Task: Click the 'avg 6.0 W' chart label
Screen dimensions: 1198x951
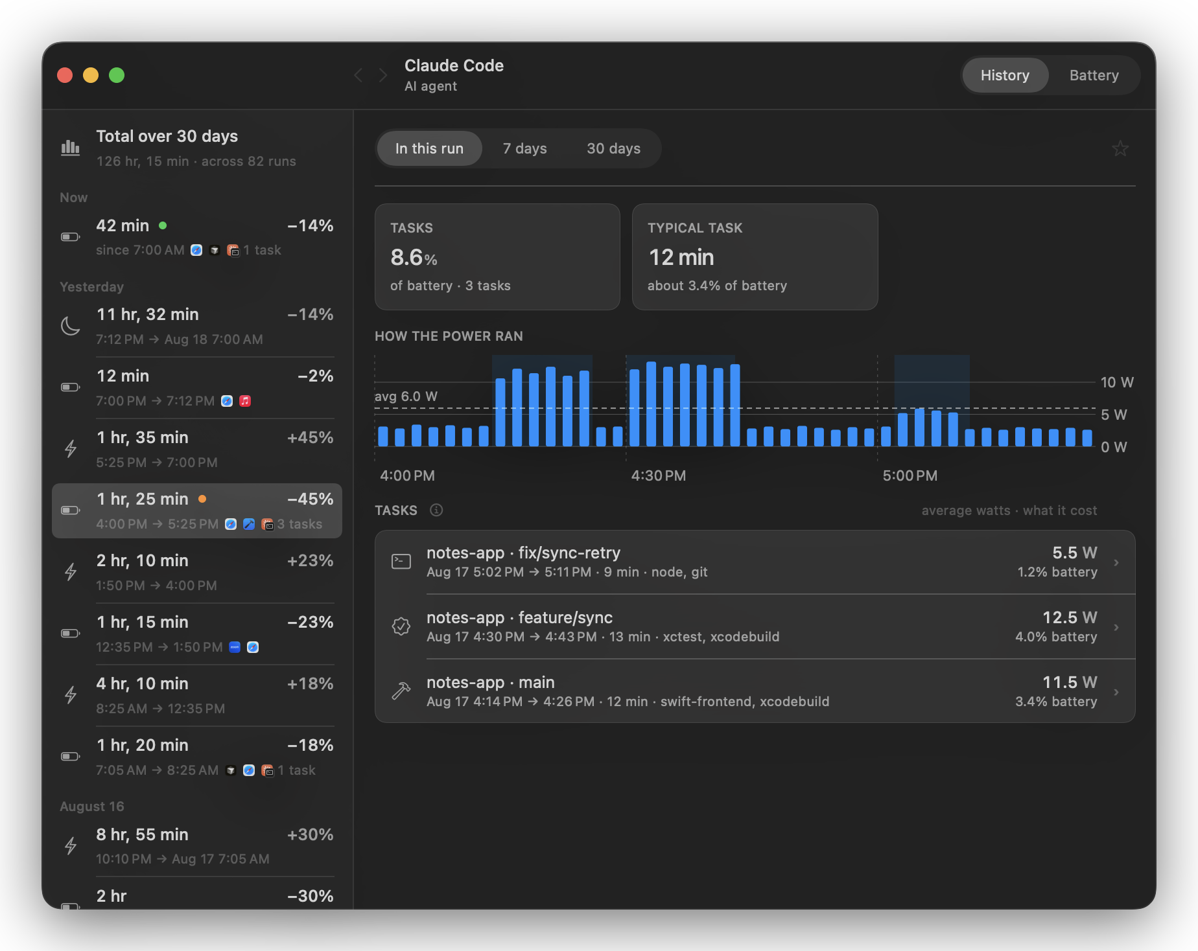Action: pyautogui.click(x=406, y=396)
